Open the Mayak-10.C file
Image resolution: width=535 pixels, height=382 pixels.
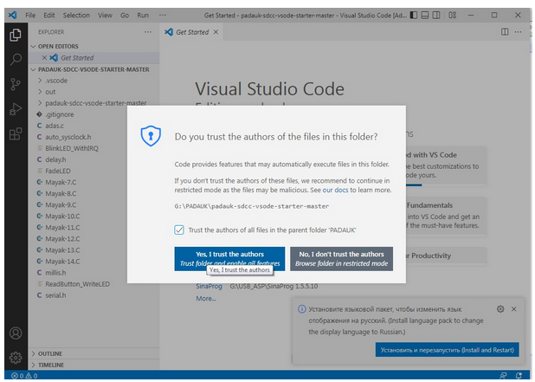[62, 216]
